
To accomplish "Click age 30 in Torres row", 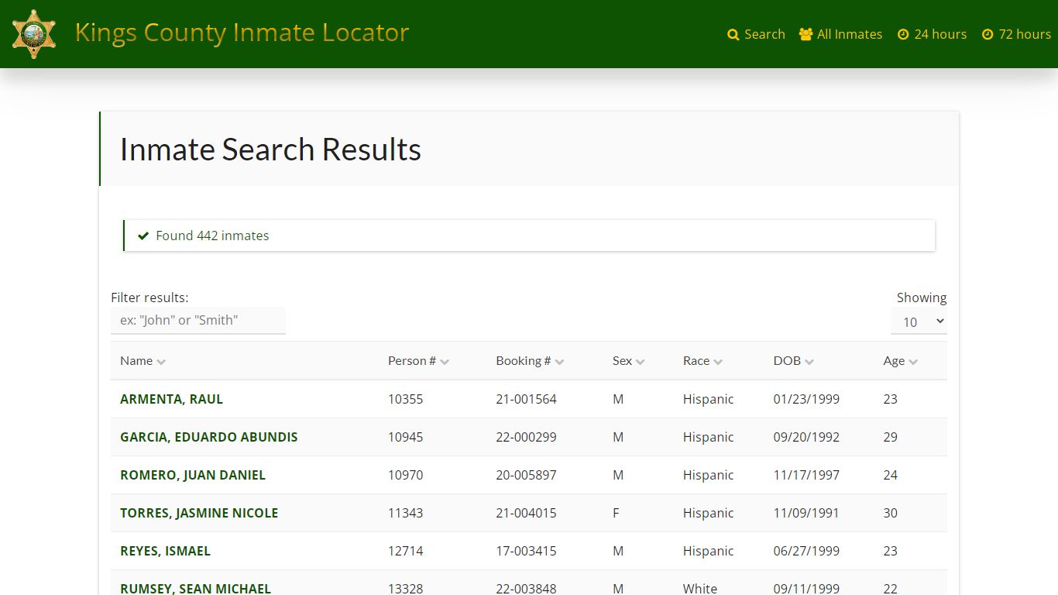I will point(890,513).
